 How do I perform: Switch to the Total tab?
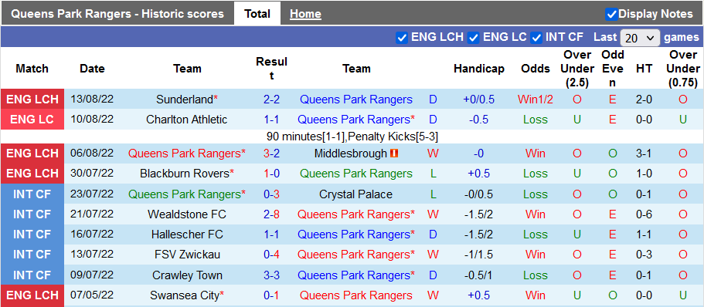(x=257, y=14)
